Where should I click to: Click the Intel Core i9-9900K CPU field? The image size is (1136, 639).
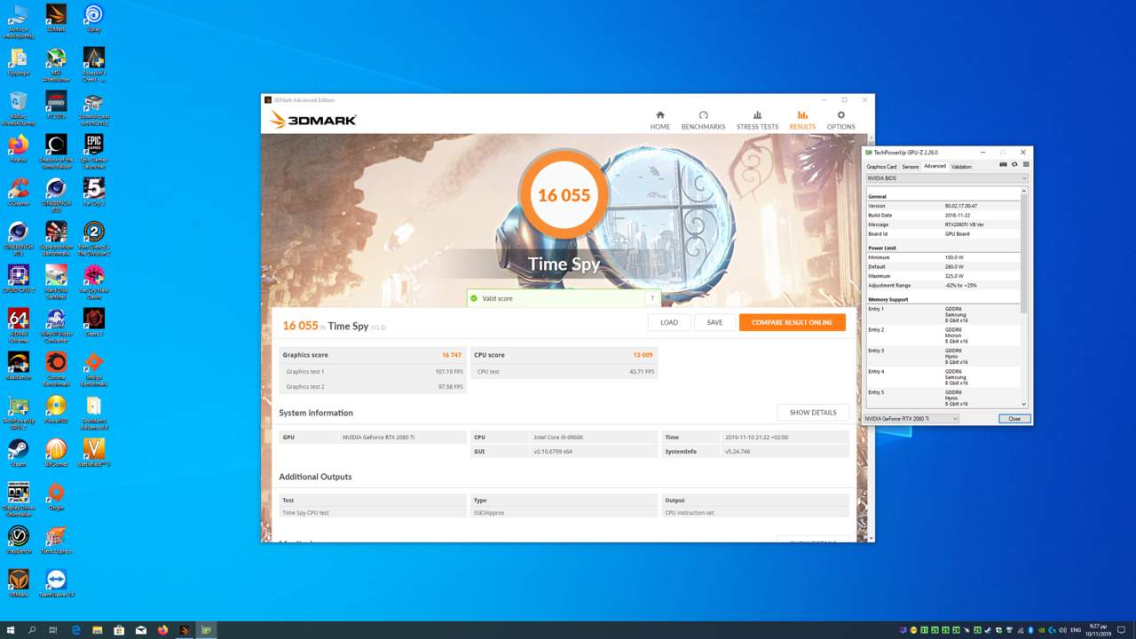coord(594,438)
